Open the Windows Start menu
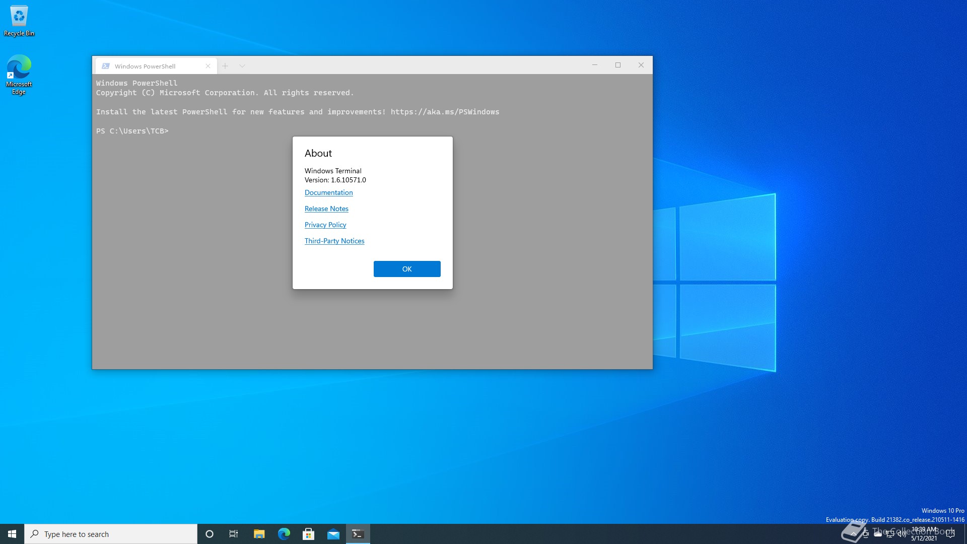This screenshot has height=544, width=967. [12, 534]
